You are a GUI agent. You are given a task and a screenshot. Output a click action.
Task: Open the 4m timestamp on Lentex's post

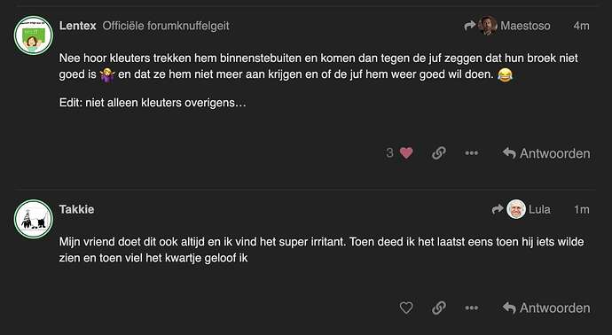pos(581,26)
